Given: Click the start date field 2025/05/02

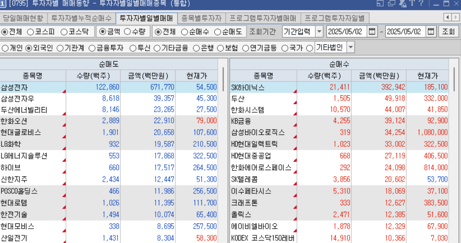Looking at the screenshot, I should [x=347, y=32].
